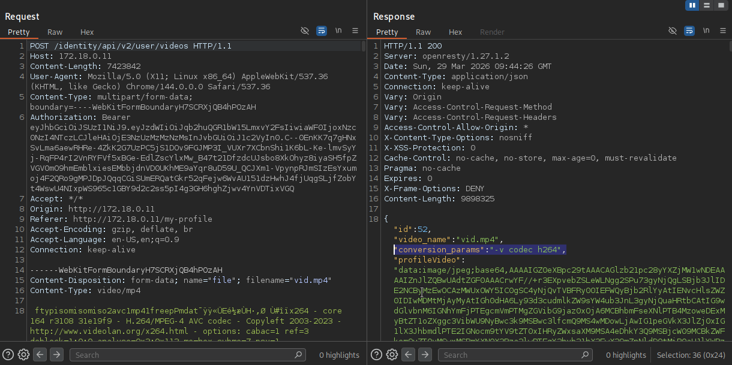732x365 pixels.
Task: Click the 'POST /identity/api/v2/user/videos' request line
Action: (131, 46)
